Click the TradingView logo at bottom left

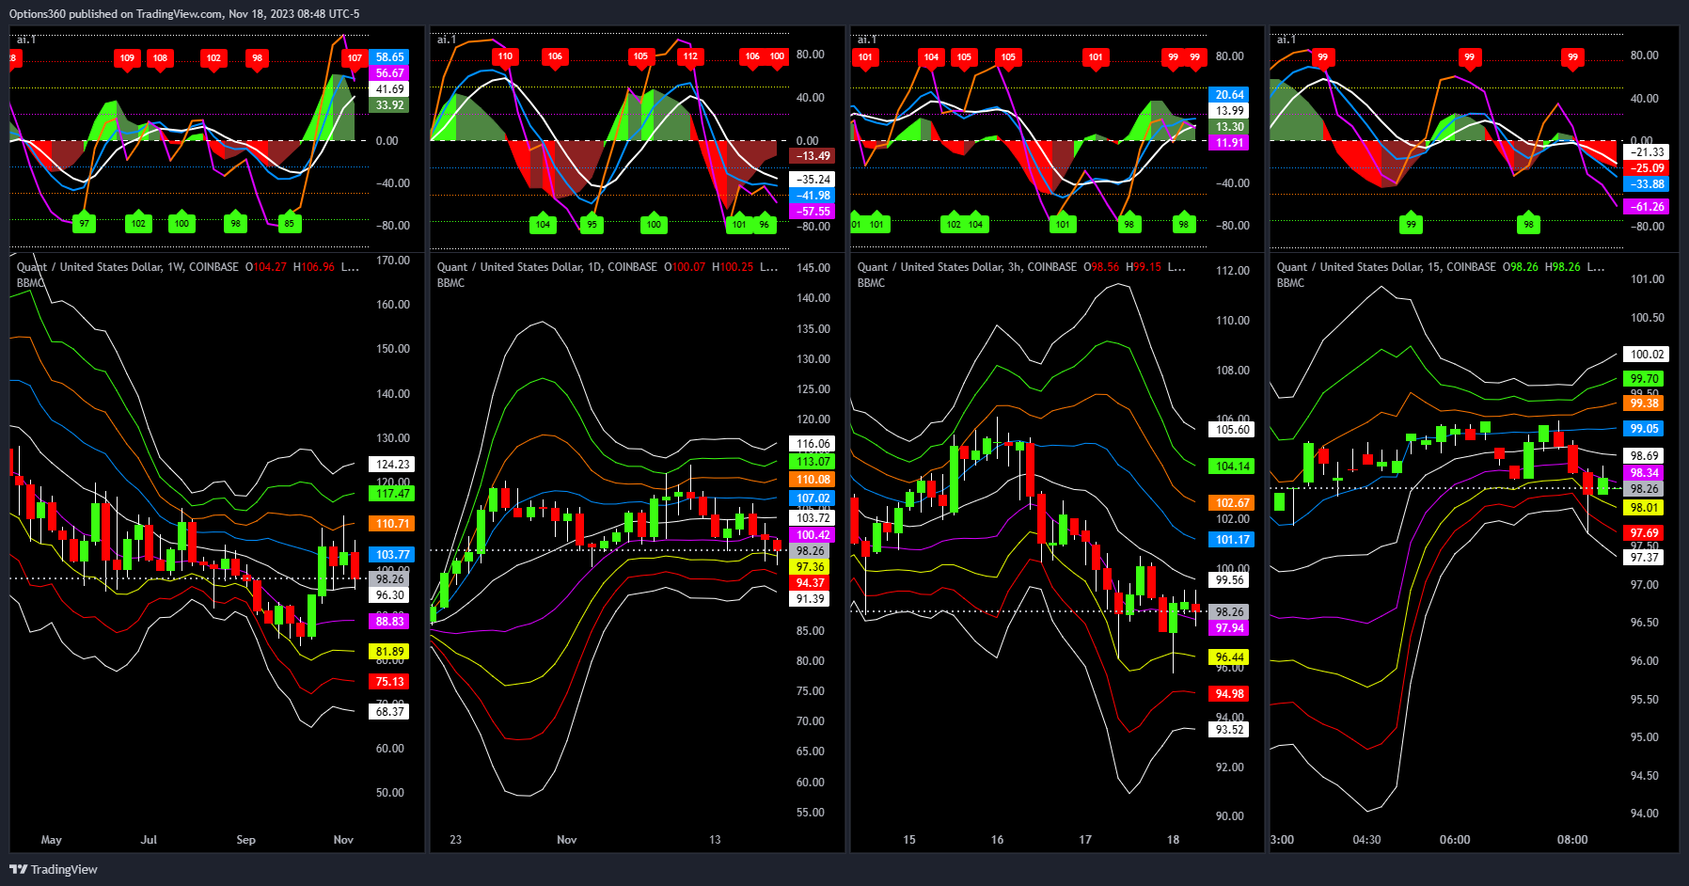coord(54,869)
